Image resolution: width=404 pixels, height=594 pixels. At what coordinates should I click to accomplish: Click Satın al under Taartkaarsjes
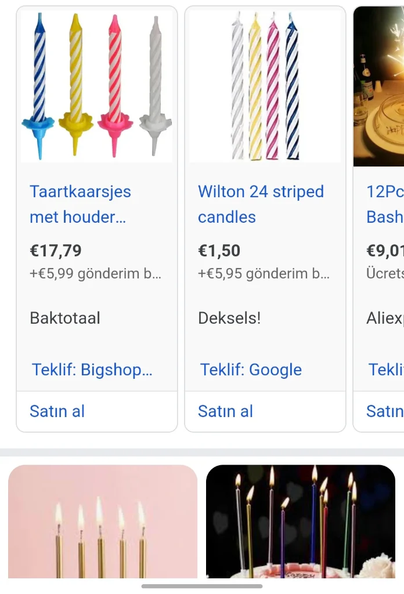(x=57, y=411)
